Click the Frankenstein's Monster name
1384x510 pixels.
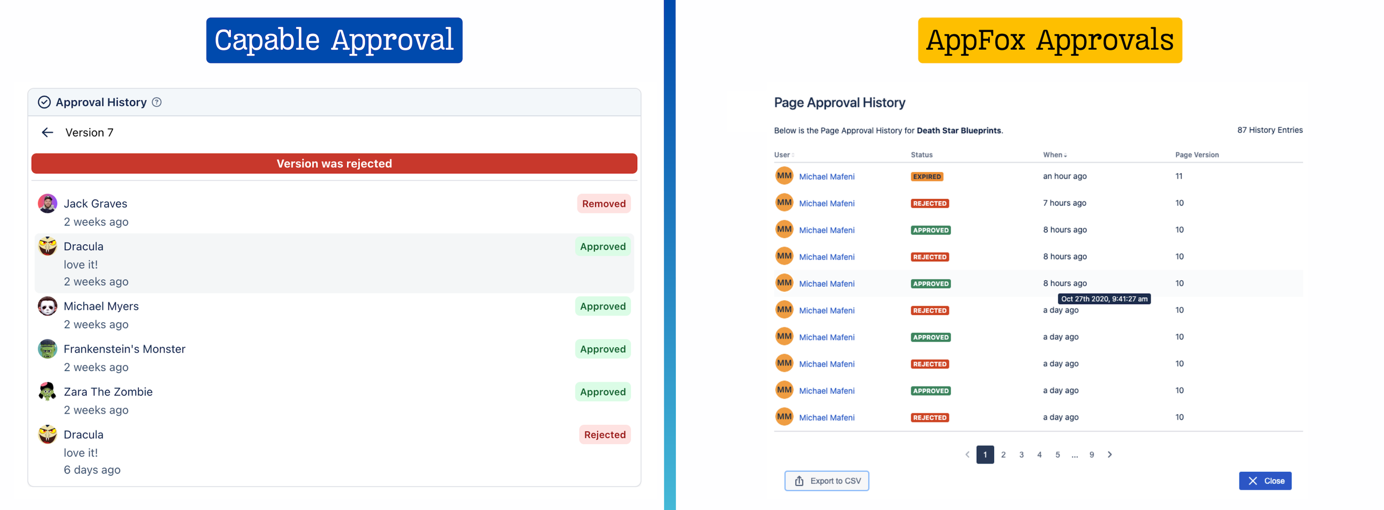pos(125,349)
